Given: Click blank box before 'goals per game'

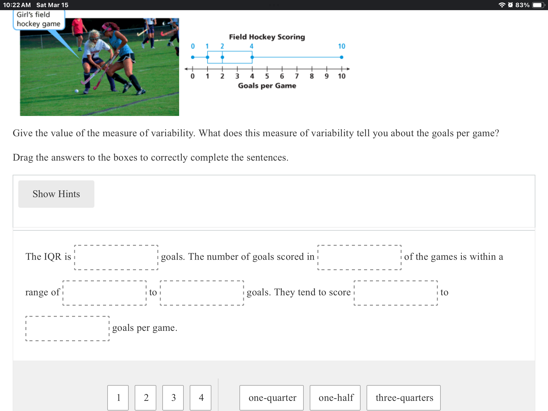Looking at the screenshot, I should click(67, 329).
